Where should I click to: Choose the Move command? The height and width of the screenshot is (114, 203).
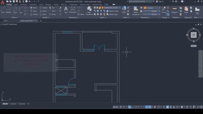(33, 8)
